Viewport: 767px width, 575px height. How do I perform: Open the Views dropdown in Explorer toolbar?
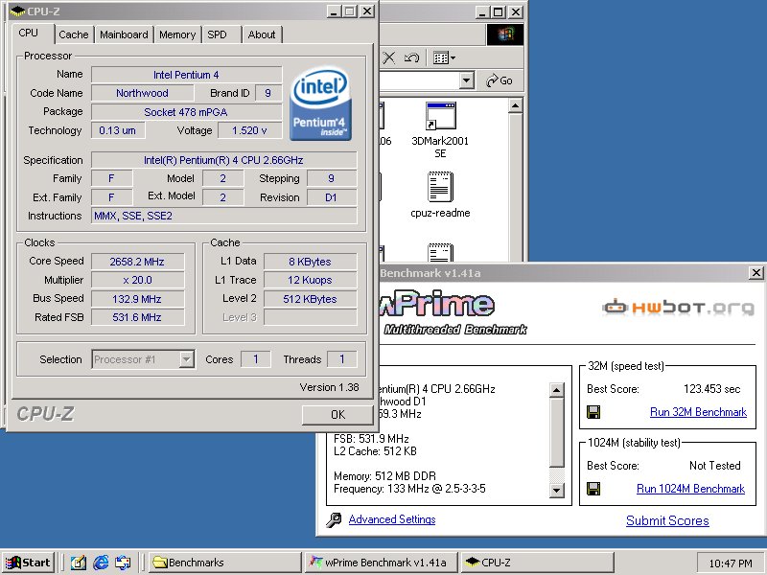444,57
